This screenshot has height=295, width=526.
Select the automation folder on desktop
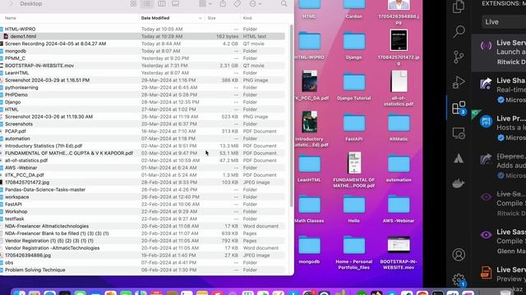point(399,167)
